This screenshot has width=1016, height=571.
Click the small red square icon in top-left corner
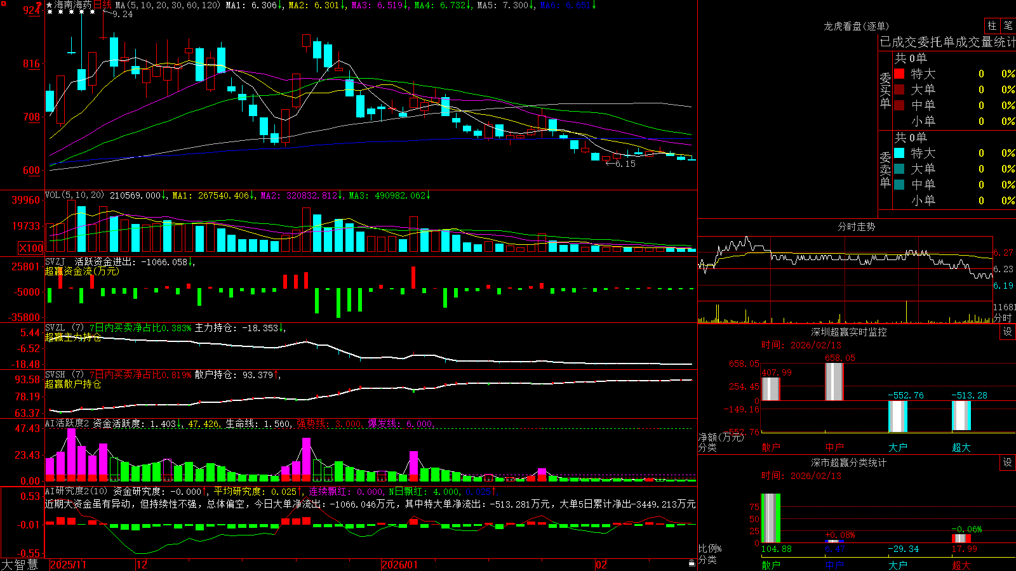[x=3, y=3]
